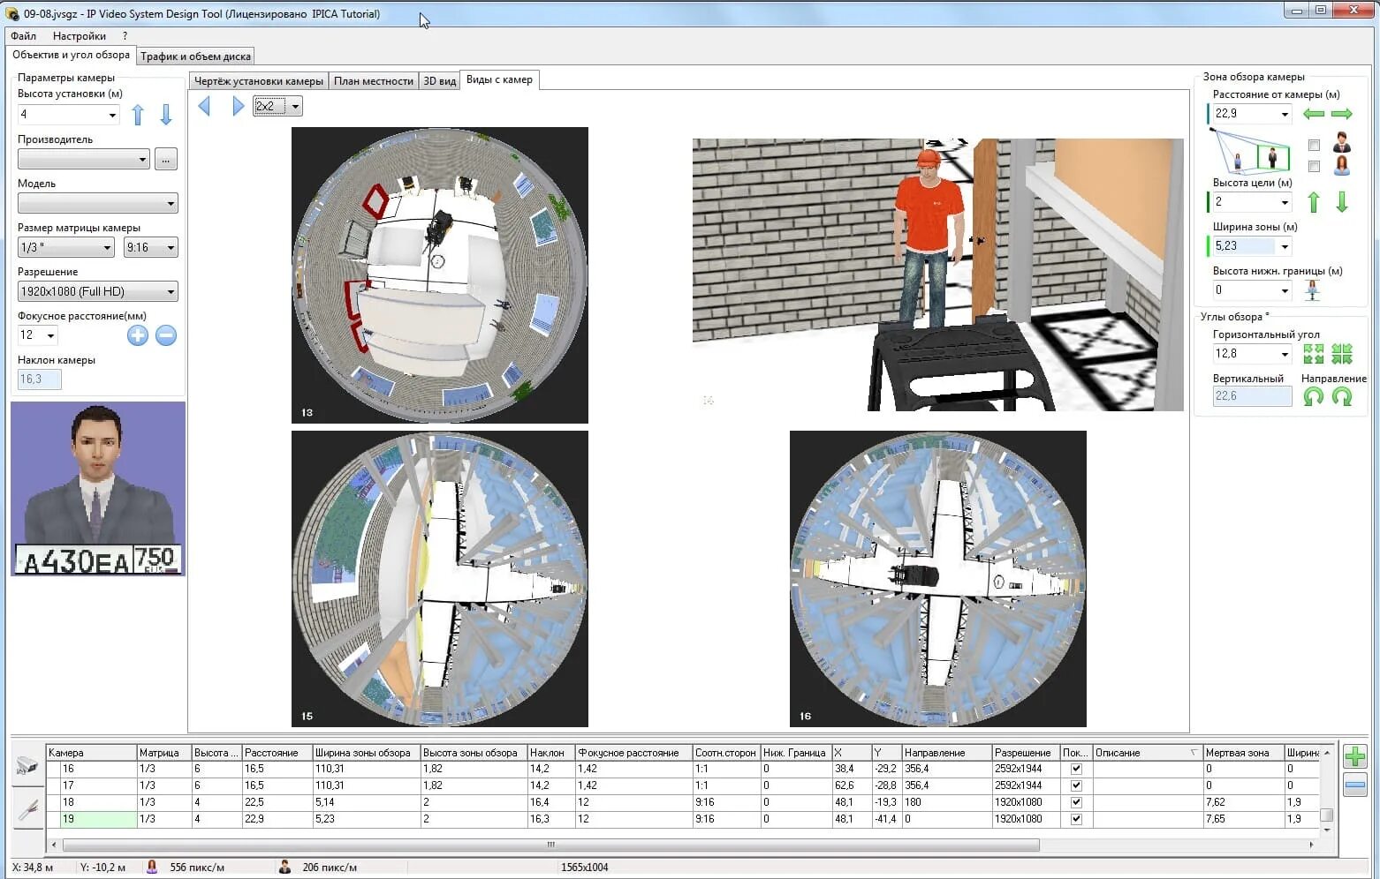Open the target height dropdown

tap(1285, 202)
